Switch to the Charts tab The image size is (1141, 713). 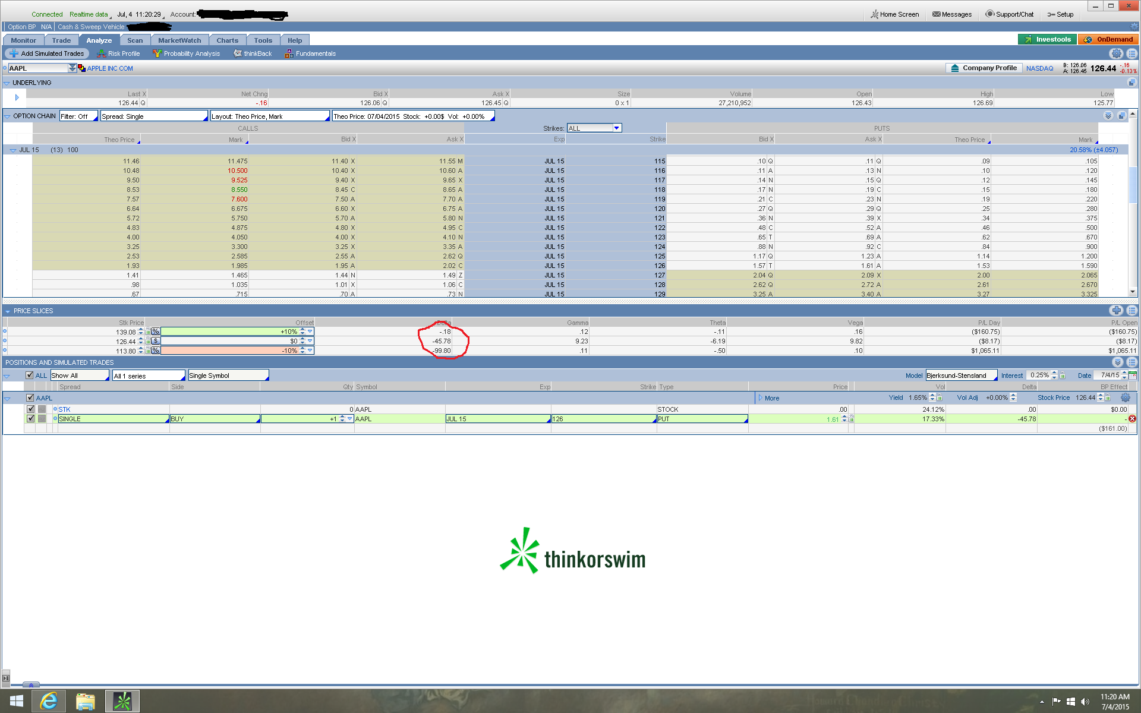coord(227,40)
